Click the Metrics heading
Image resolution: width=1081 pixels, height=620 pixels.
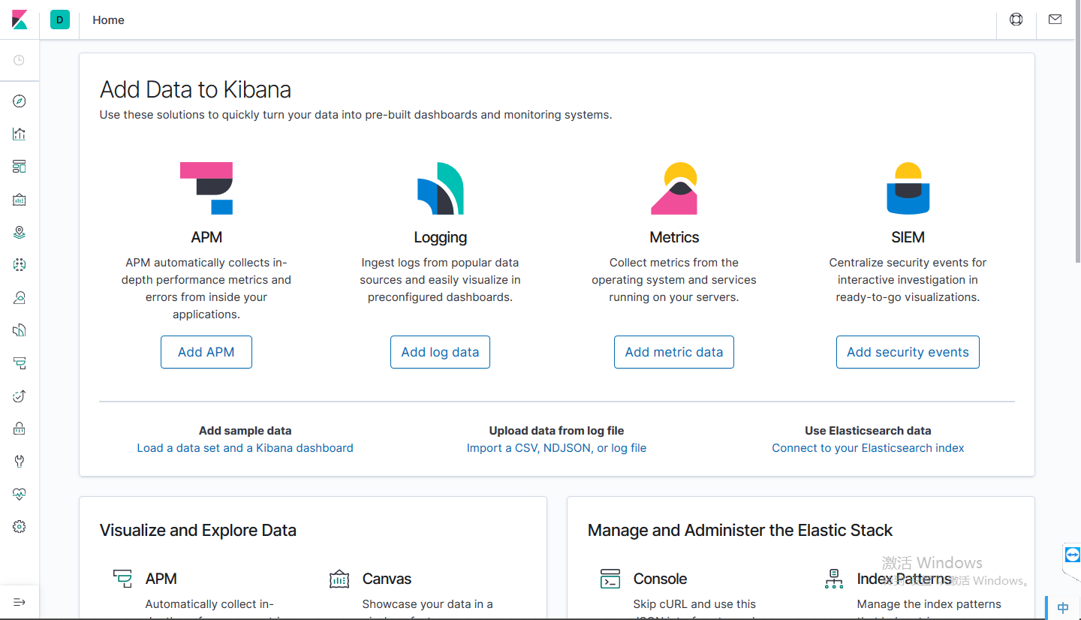click(674, 237)
